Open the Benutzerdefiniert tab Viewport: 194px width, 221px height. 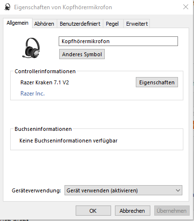tap(80, 24)
